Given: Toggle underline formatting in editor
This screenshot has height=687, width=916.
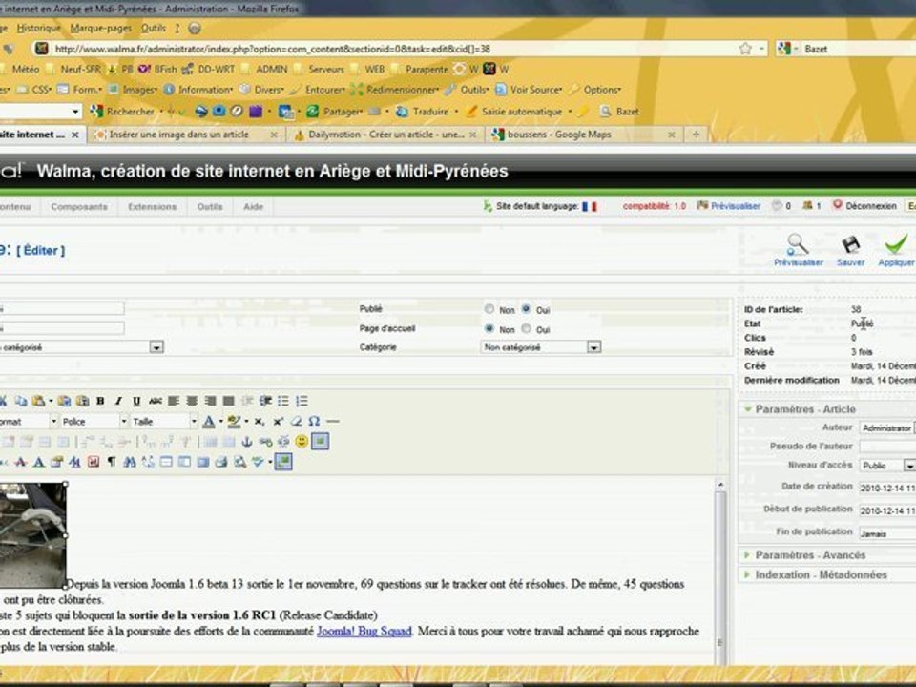Looking at the screenshot, I should [136, 401].
